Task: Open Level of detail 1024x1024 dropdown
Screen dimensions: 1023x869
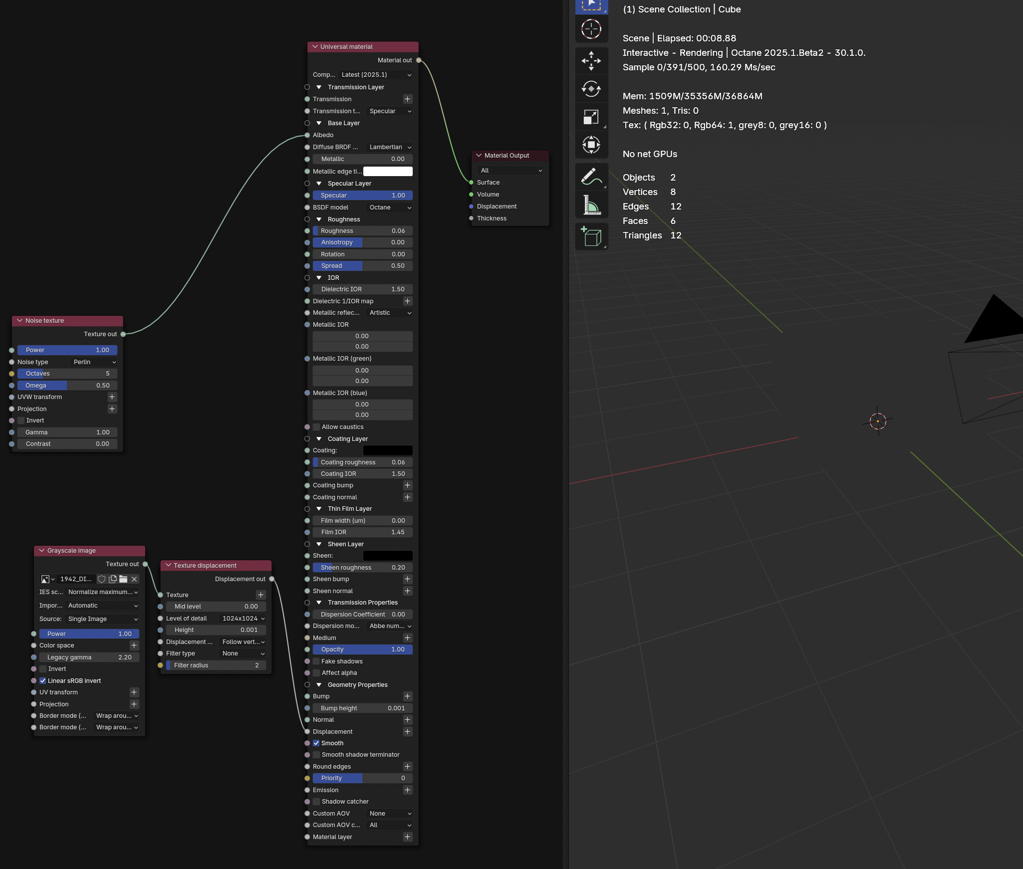Action: pos(243,619)
